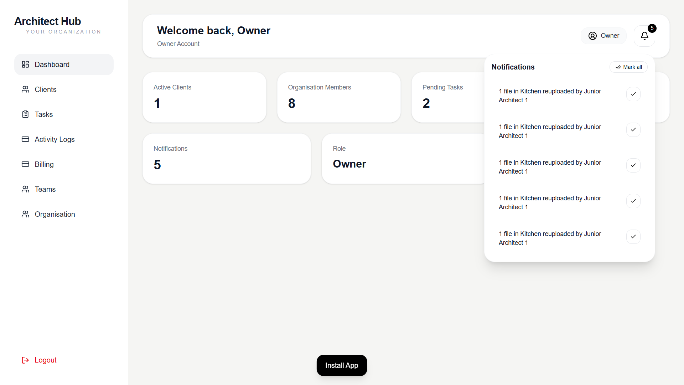Image resolution: width=684 pixels, height=385 pixels.
Task: Click the Owner label in the header
Action: coord(610,36)
